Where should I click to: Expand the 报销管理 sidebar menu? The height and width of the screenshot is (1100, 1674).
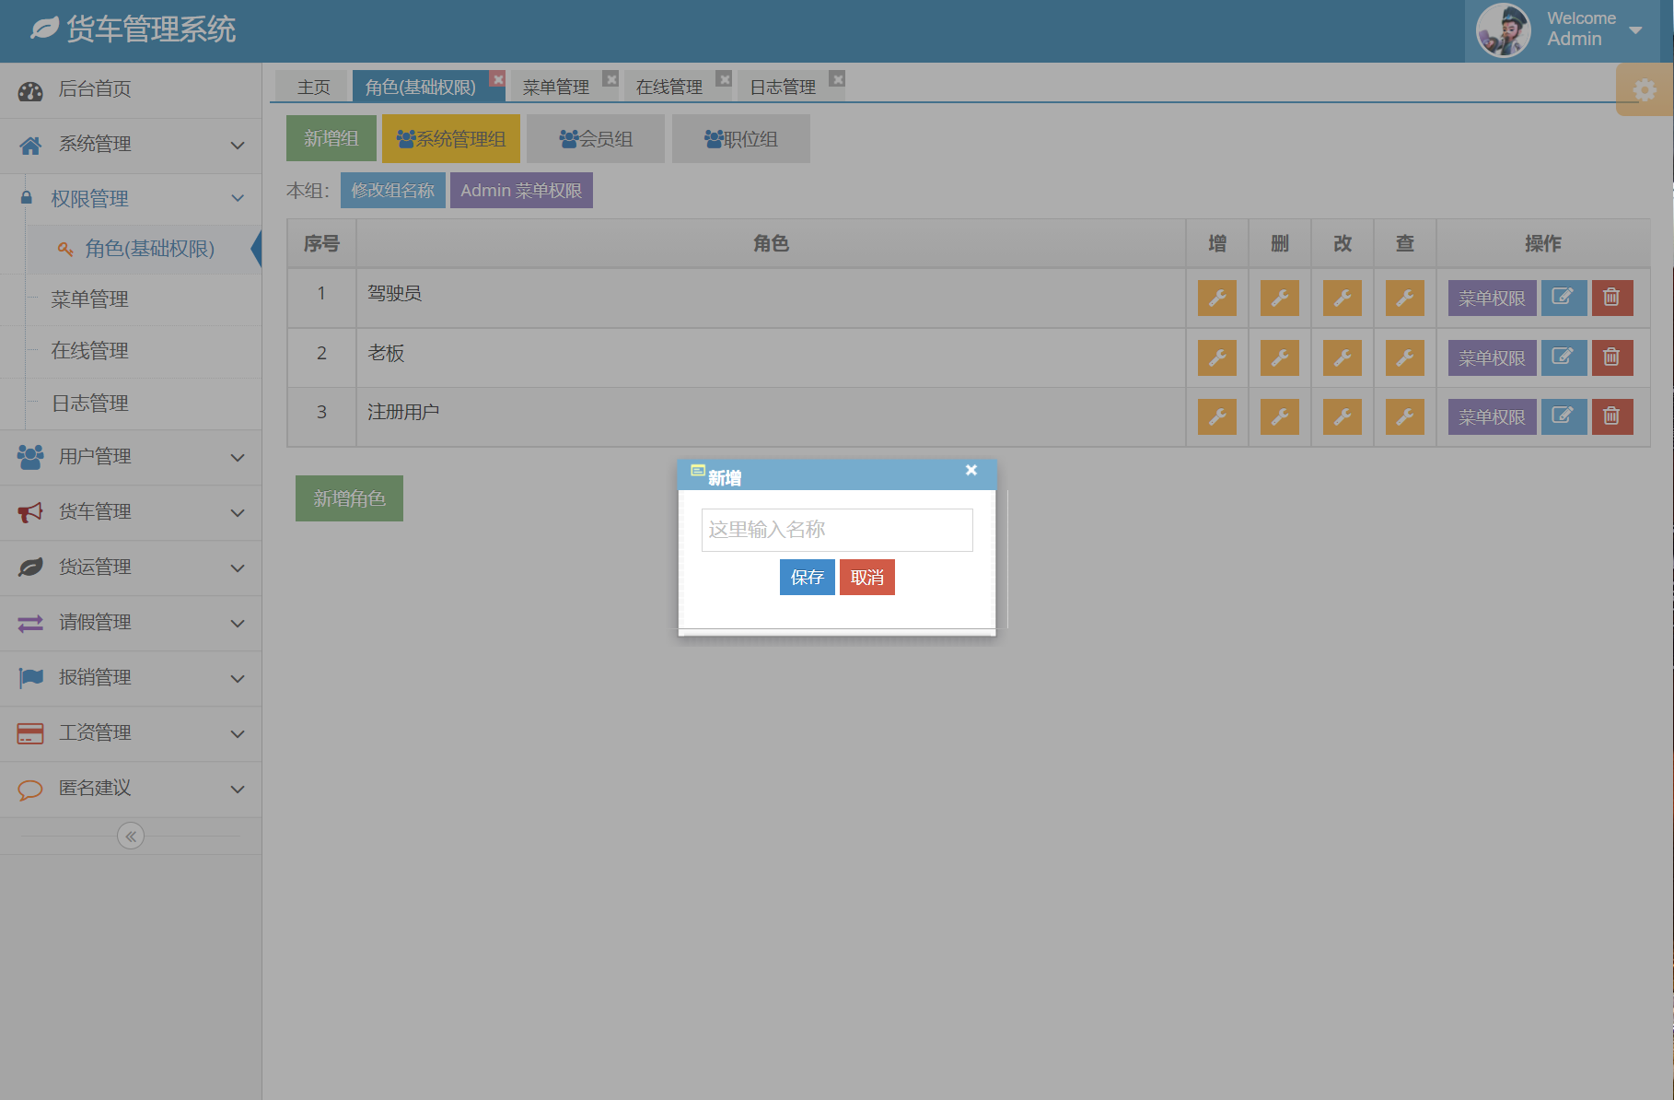[x=131, y=678]
